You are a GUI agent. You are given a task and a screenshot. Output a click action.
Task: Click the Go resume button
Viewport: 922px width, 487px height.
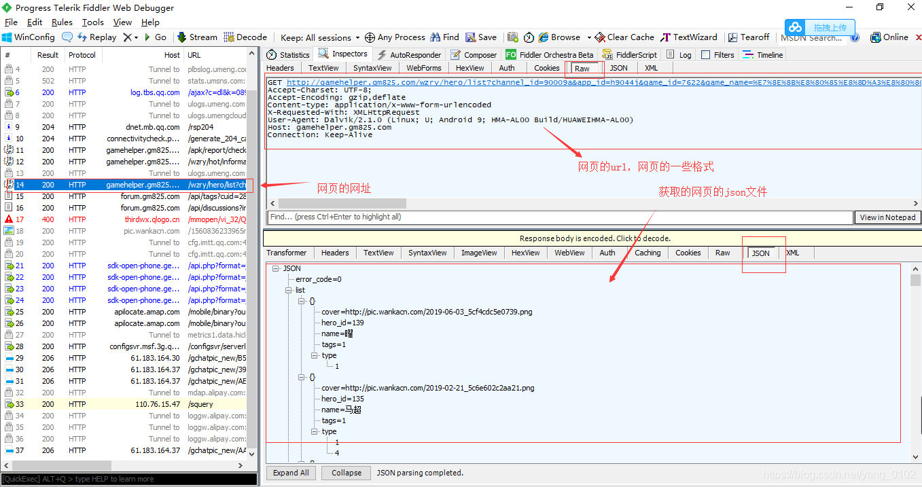click(x=154, y=37)
